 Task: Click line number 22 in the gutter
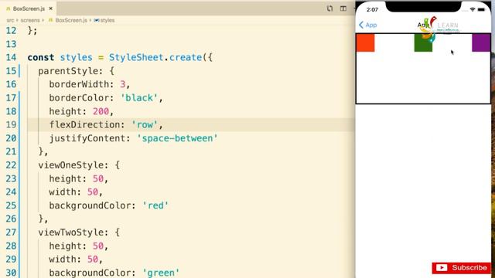(11, 164)
